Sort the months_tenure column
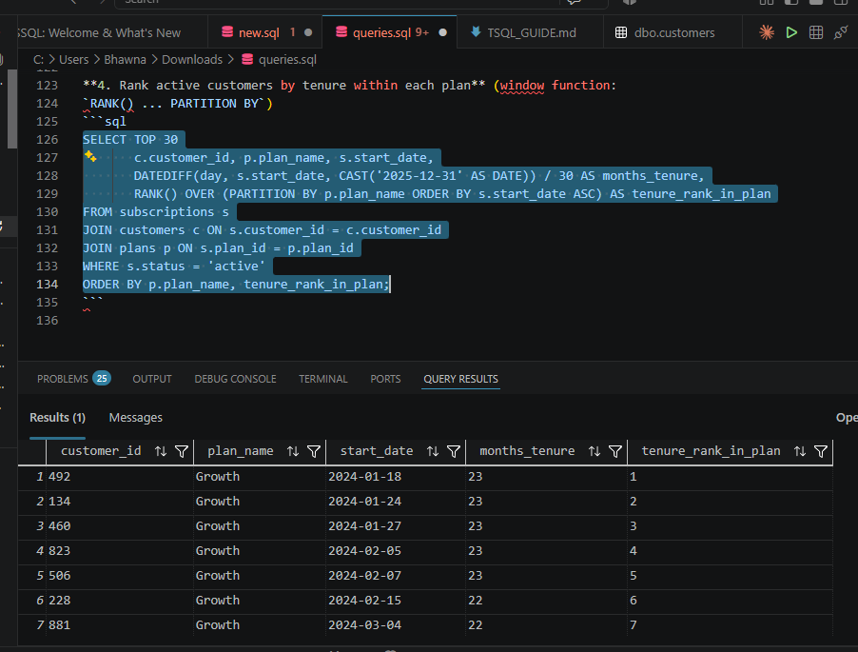Screen dimensions: 858x652 pyautogui.click(x=595, y=451)
